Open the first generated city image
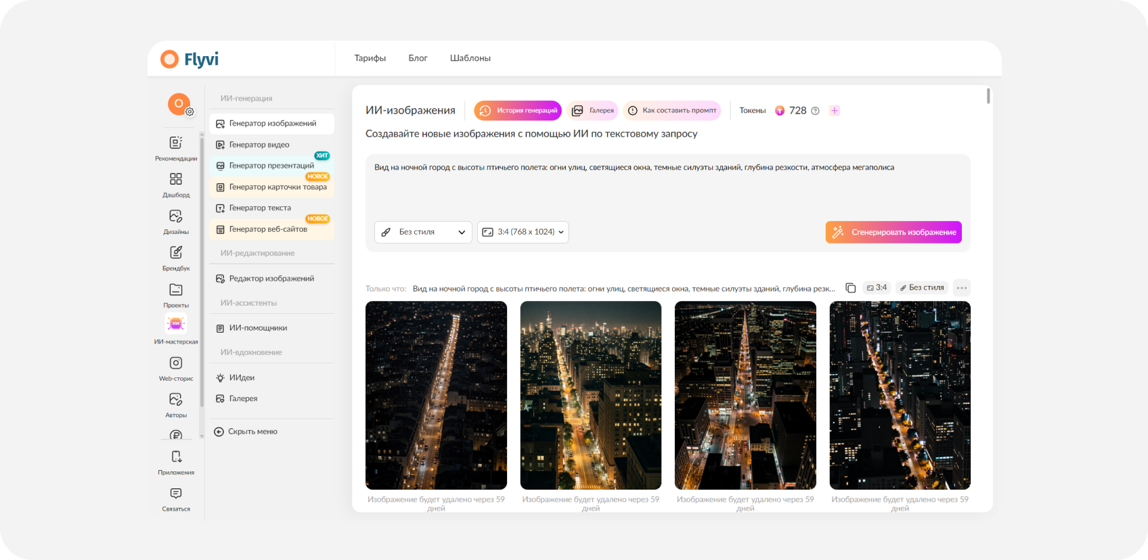Image resolution: width=1148 pixels, height=560 pixels. click(x=436, y=395)
